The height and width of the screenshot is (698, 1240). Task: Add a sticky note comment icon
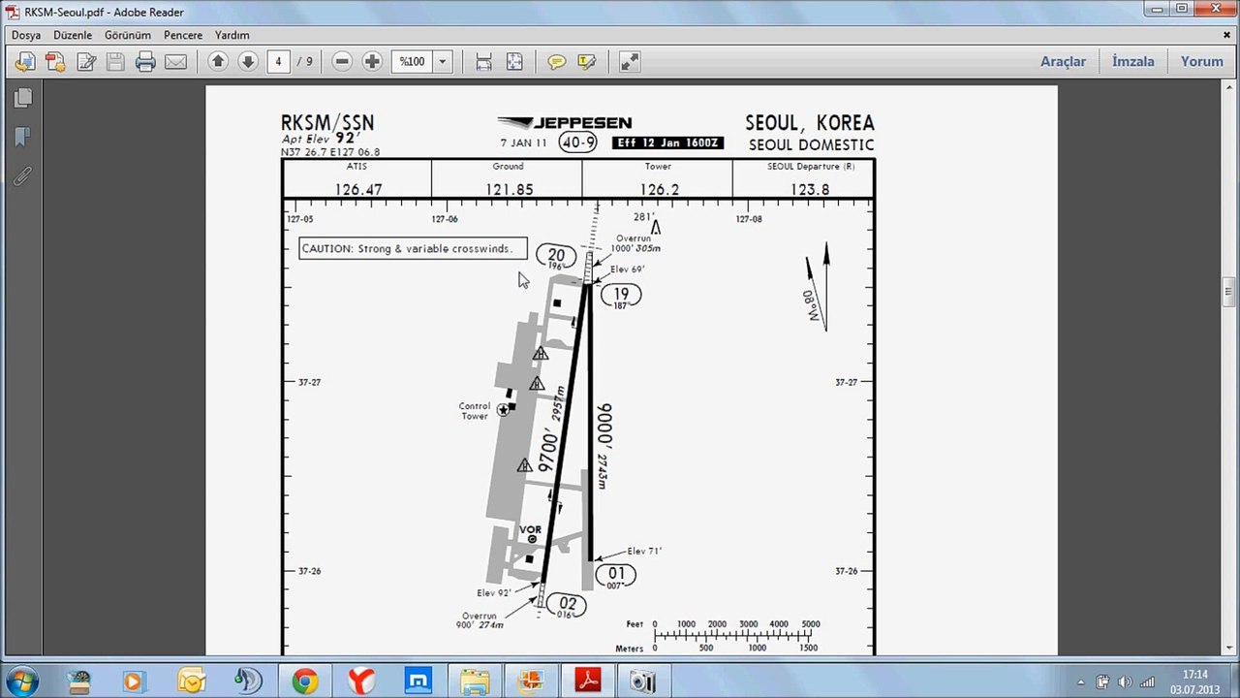pos(556,61)
